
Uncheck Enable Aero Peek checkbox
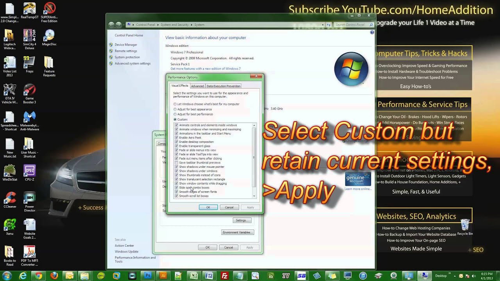(176, 138)
